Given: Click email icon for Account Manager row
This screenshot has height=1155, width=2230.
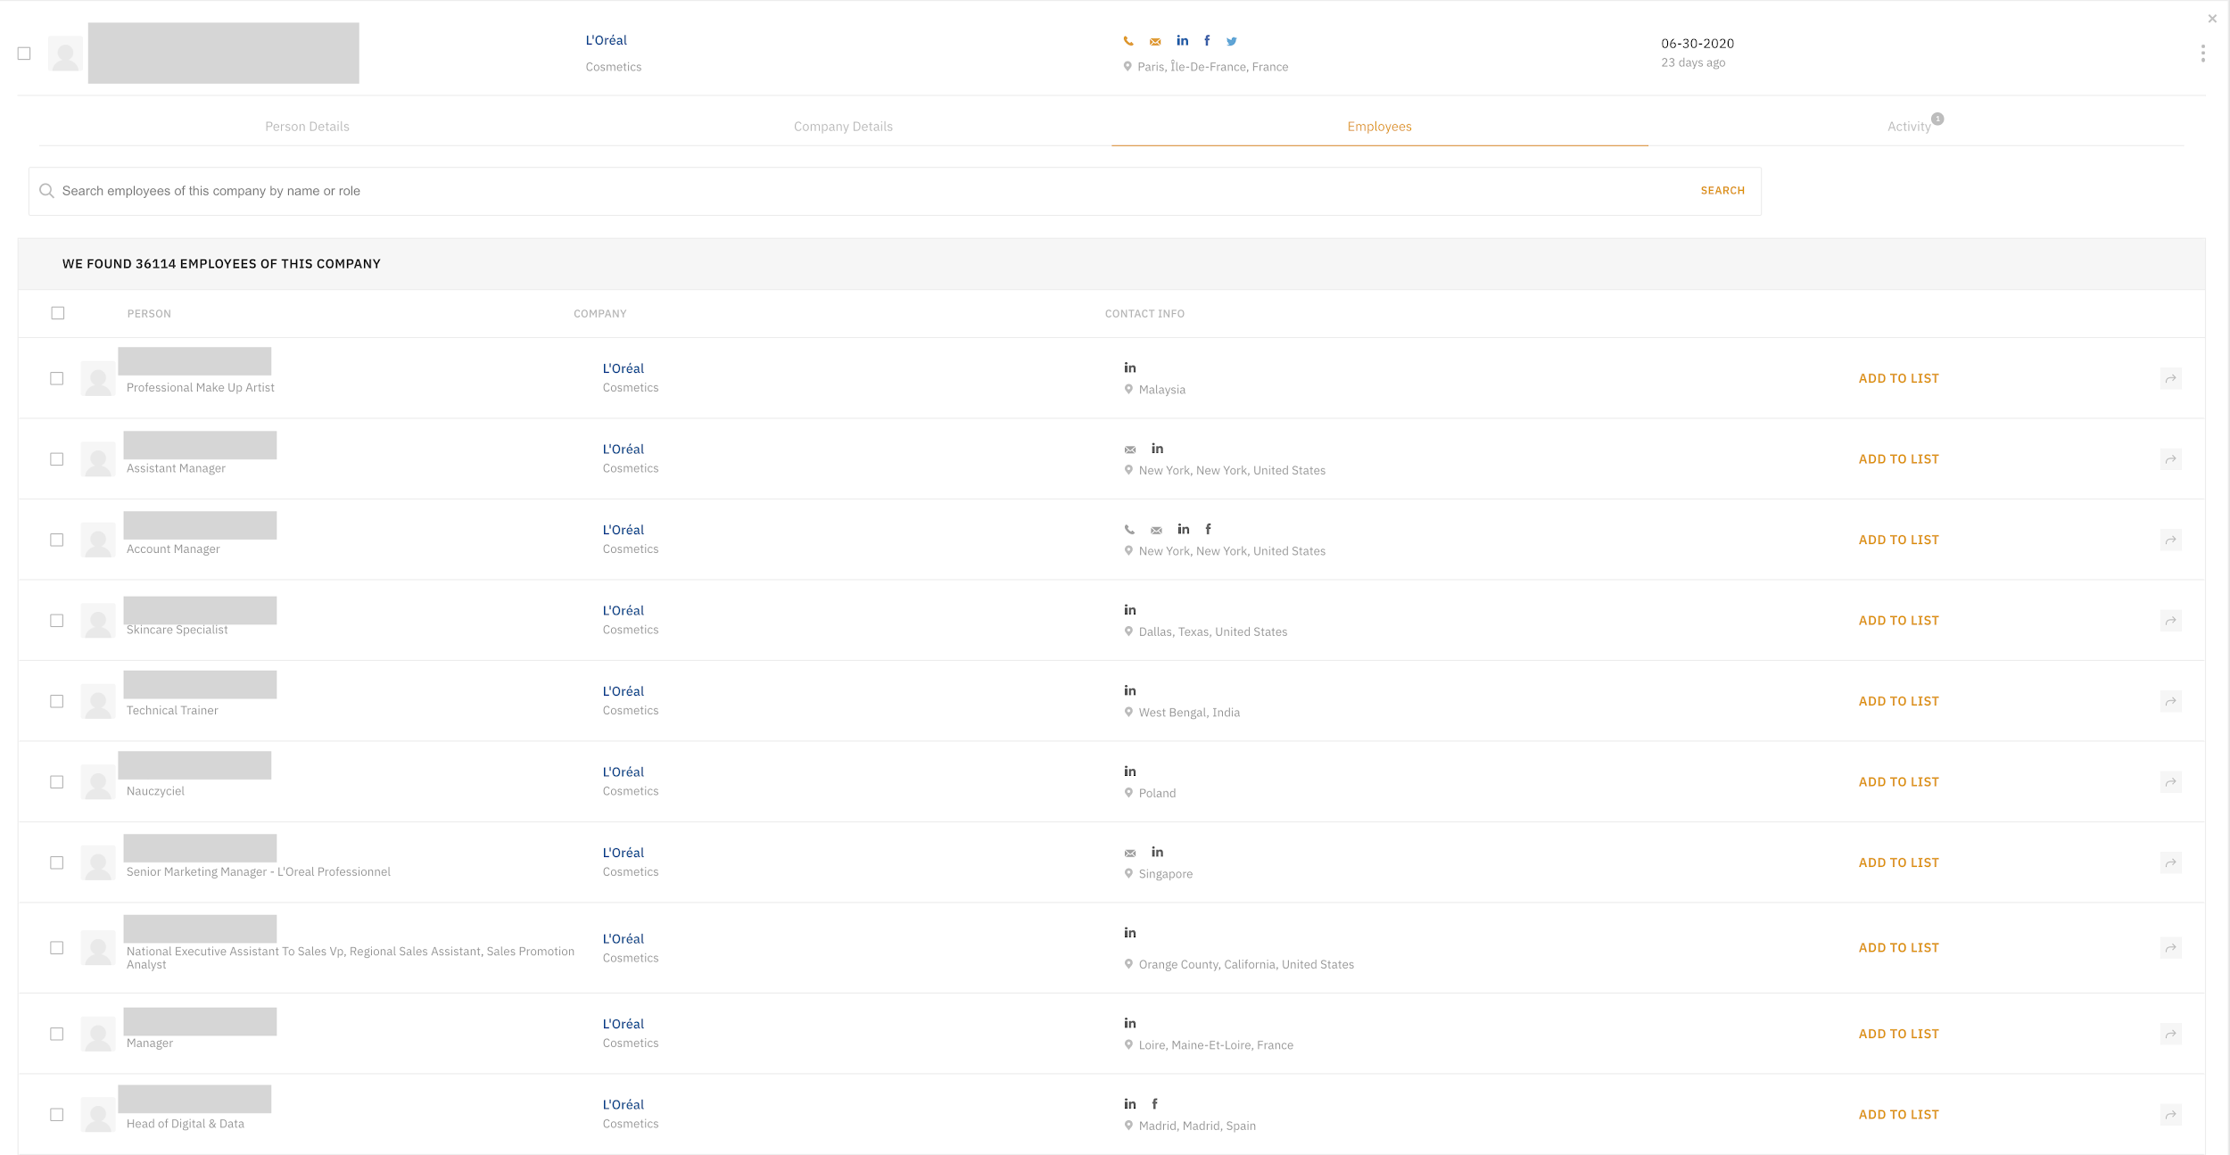Looking at the screenshot, I should [x=1157, y=530].
